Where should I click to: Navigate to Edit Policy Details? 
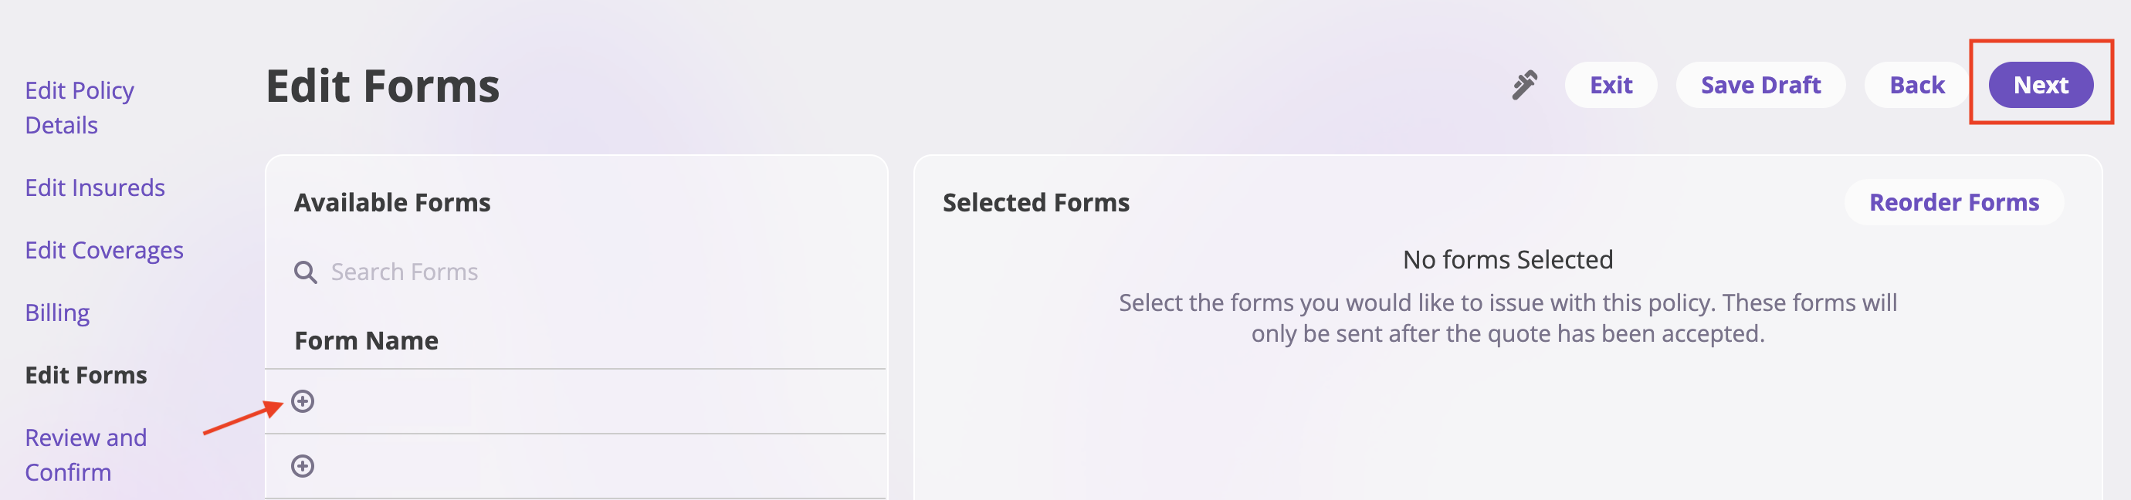80,107
